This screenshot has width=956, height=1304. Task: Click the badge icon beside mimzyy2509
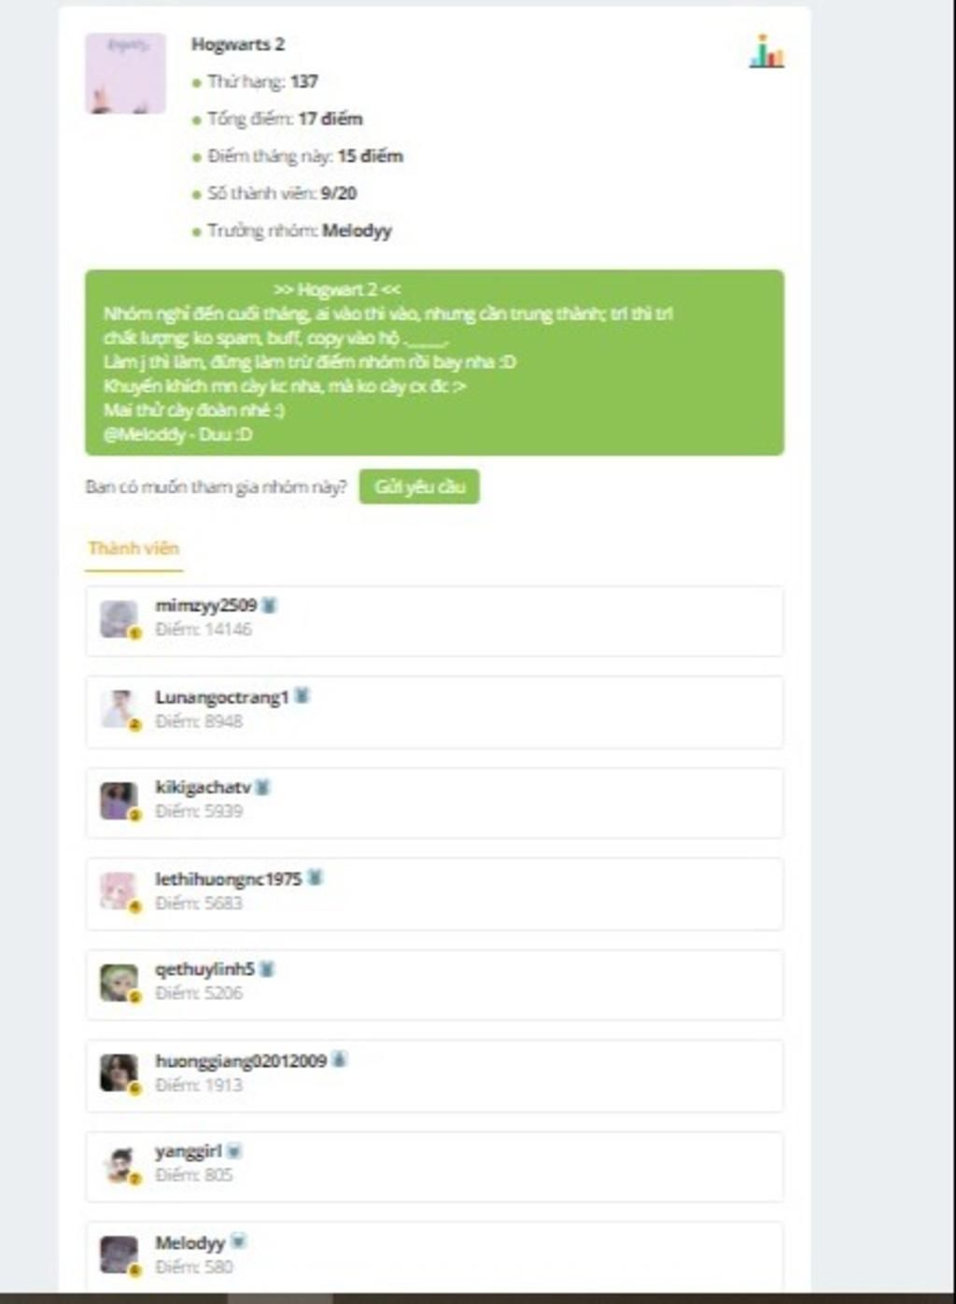point(269,605)
